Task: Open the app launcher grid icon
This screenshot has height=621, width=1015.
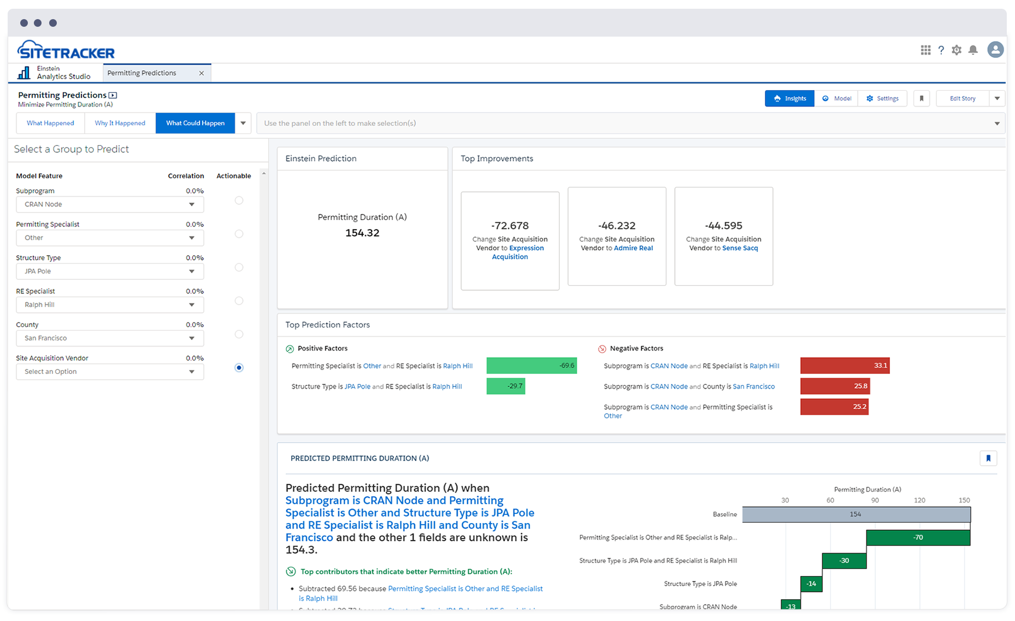Action: (x=925, y=50)
